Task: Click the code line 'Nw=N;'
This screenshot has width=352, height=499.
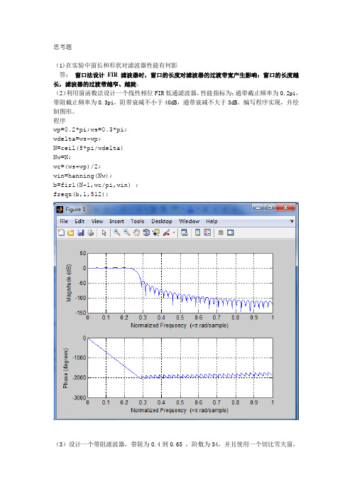Action: click(x=62, y=157)
